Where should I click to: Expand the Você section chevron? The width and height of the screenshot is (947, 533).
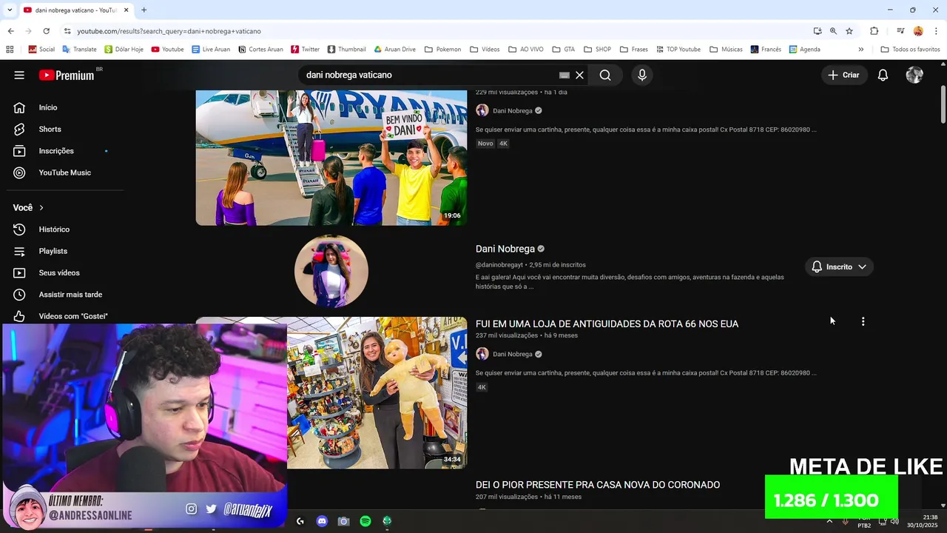click(x=41, y=208)
